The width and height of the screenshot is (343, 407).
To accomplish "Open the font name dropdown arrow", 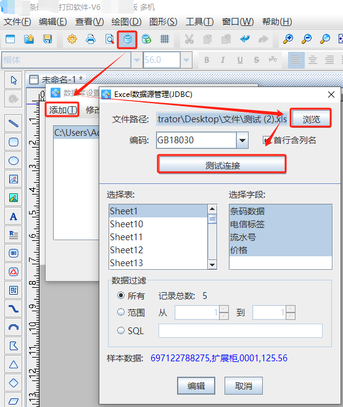I will (136, 60).
